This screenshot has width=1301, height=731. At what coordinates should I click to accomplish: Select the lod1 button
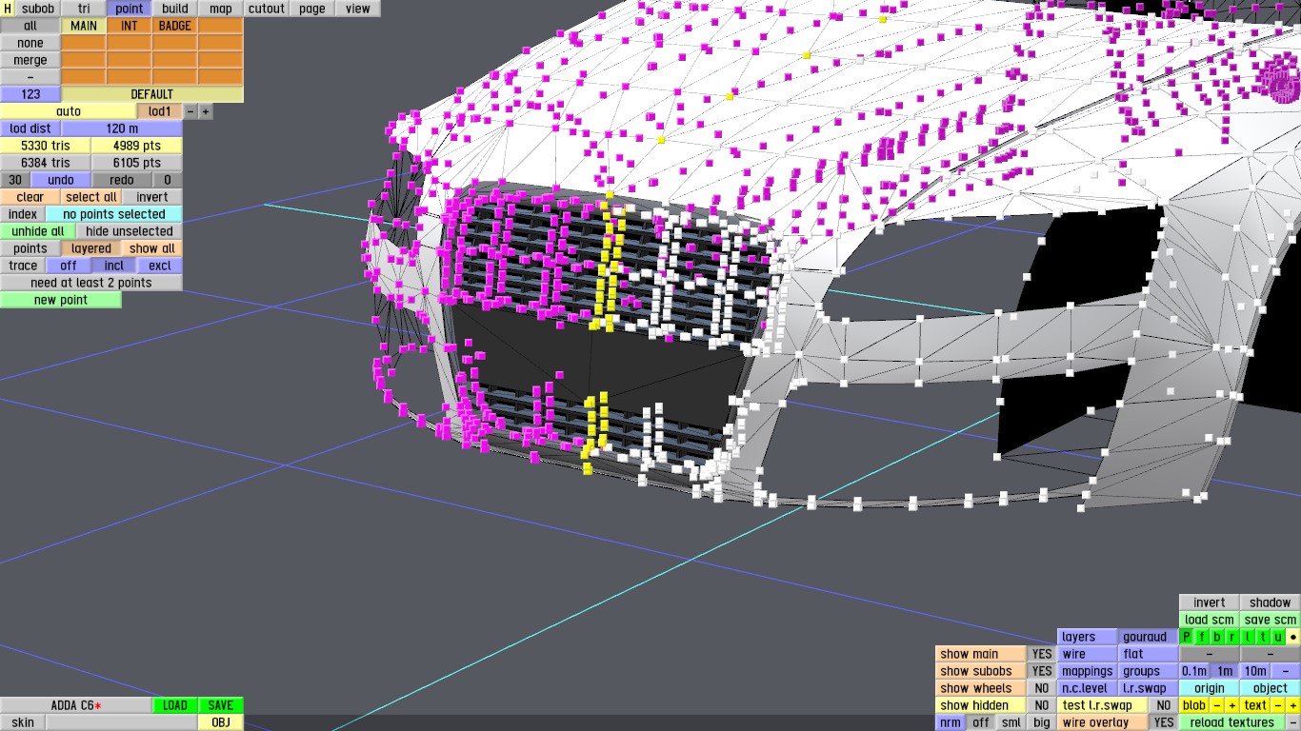coord(160,111)
